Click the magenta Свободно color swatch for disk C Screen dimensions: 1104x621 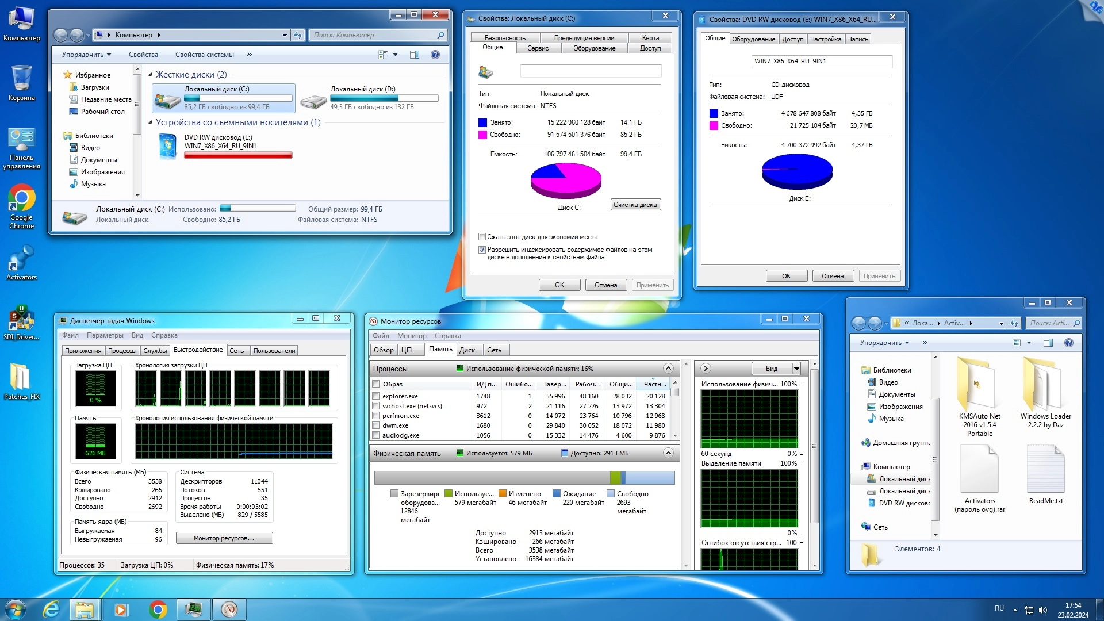click(483, 135)
